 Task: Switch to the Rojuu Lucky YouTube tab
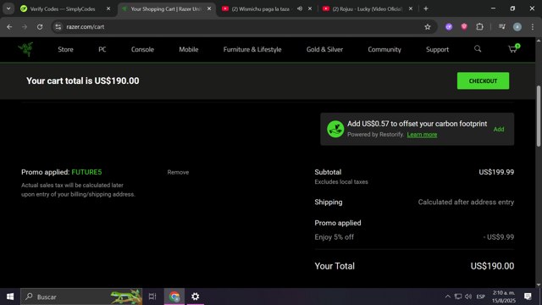point(367,9)
